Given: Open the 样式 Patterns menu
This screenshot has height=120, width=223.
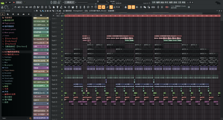Looking at the screenshot, I should pos(166,2).
